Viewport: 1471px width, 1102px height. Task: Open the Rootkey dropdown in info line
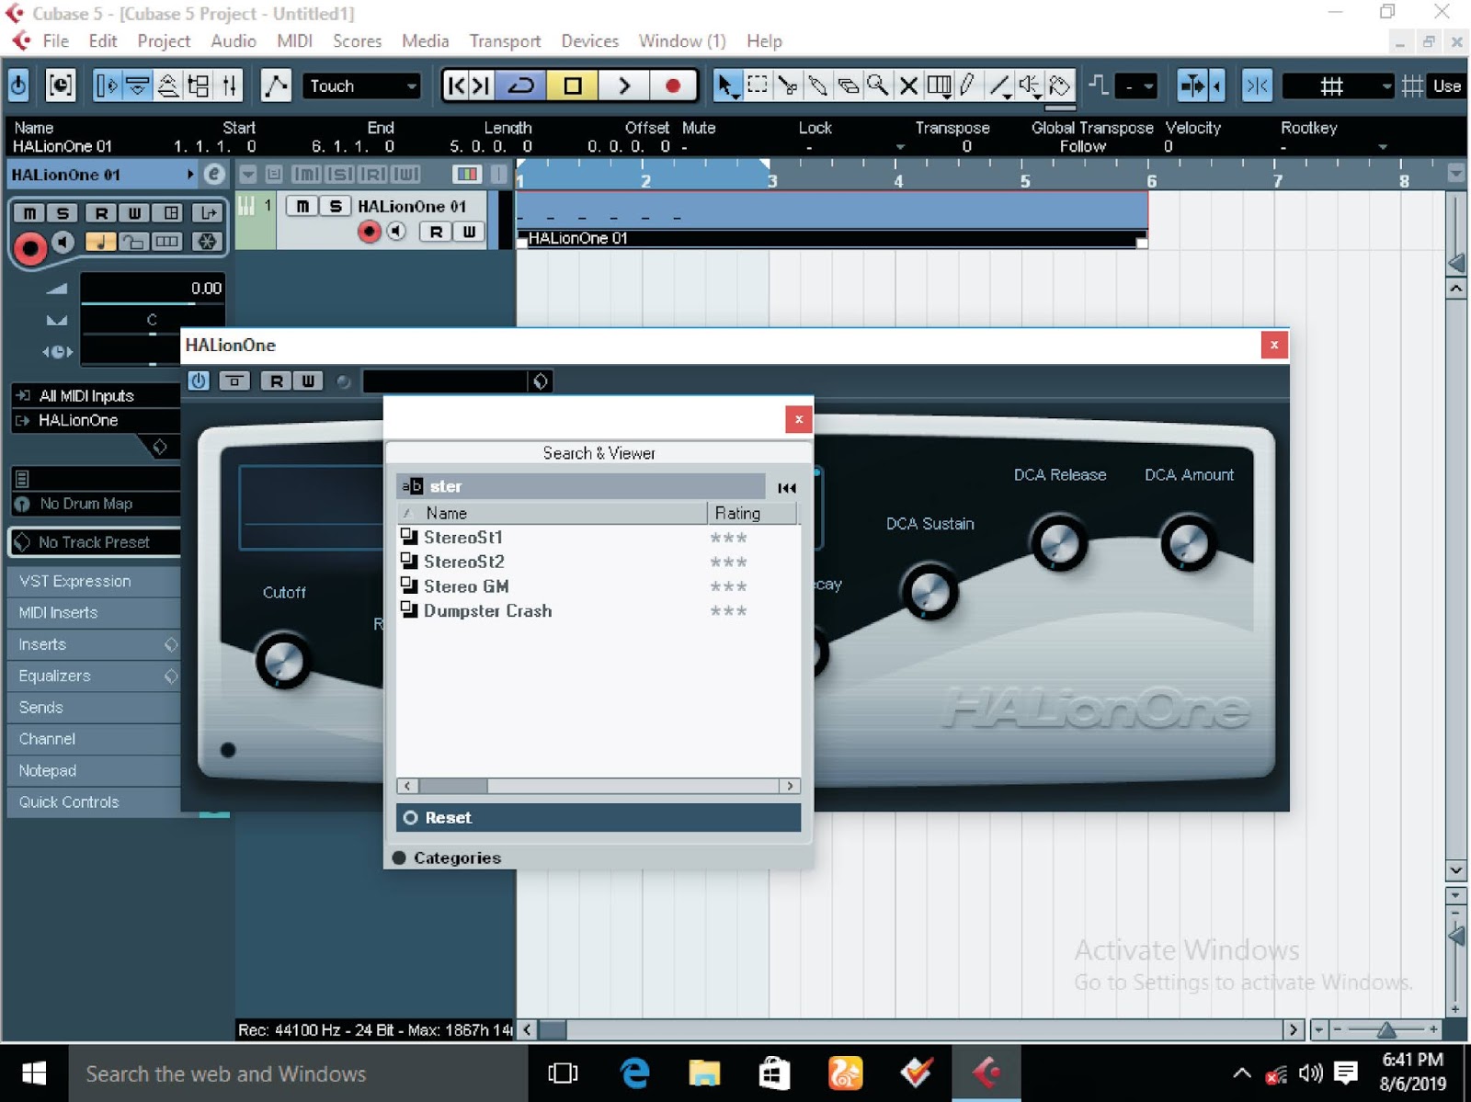pyautogui.click(x=1382, y=147)
